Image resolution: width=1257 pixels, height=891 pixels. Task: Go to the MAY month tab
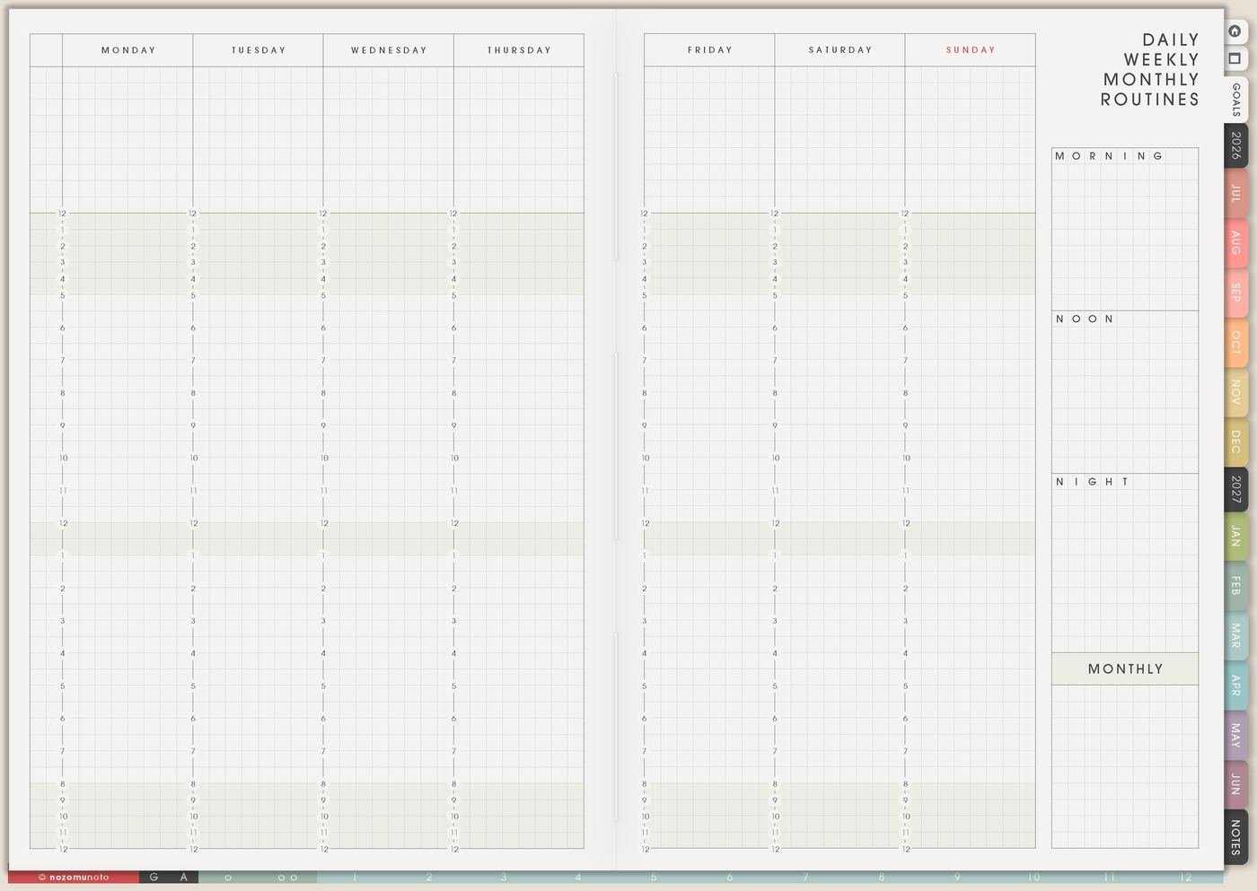tap(1236, 736)
